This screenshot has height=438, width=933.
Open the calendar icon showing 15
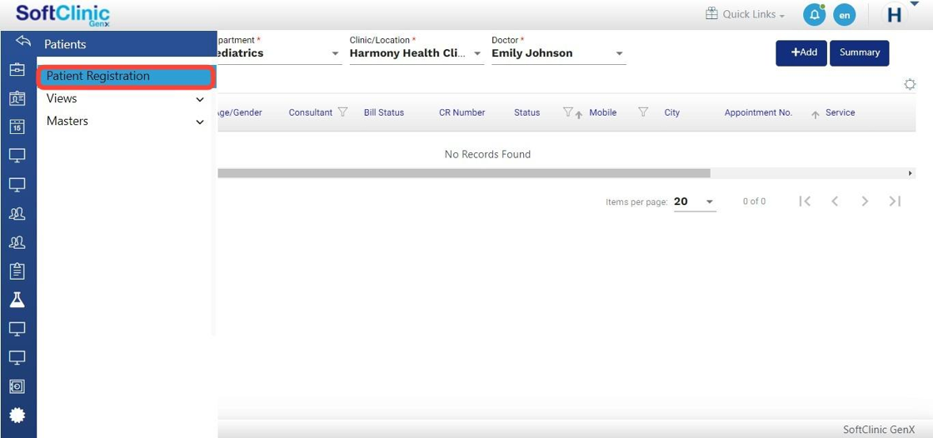point(17,127)
